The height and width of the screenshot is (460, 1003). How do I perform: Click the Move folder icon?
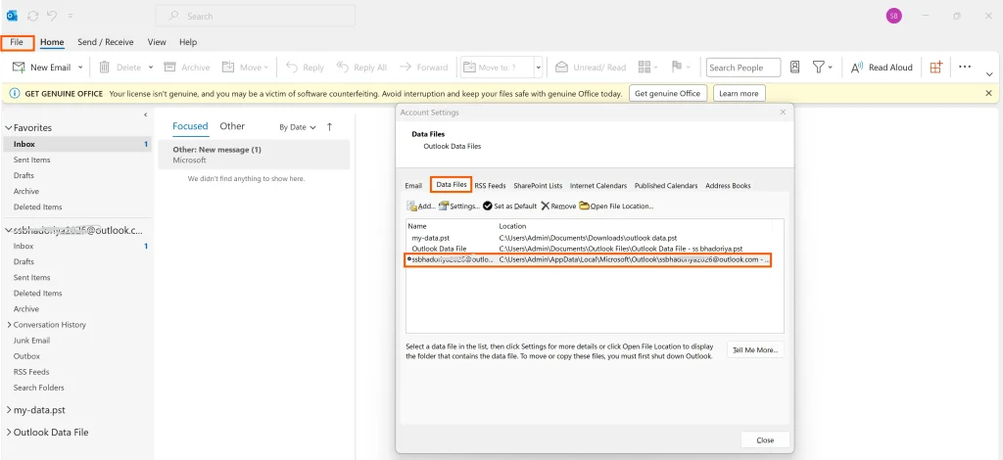coord(227,68)
